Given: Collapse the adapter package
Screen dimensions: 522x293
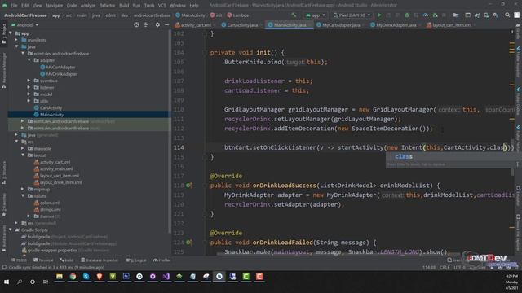Looking at the screenshot, I should (29, 60).
